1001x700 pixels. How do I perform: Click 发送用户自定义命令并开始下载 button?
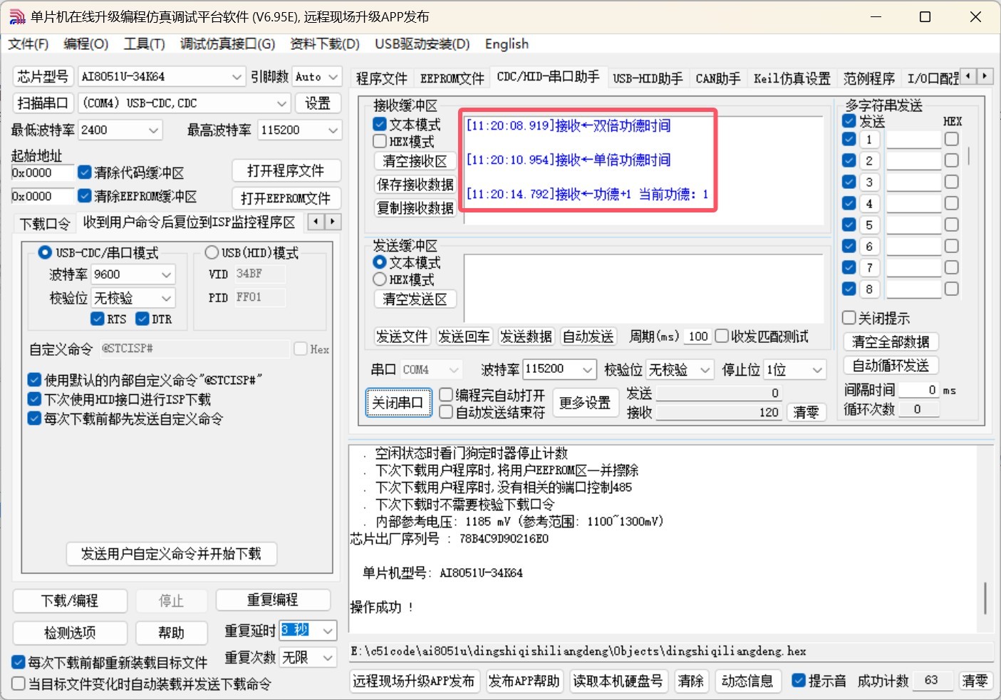(171, 554)
